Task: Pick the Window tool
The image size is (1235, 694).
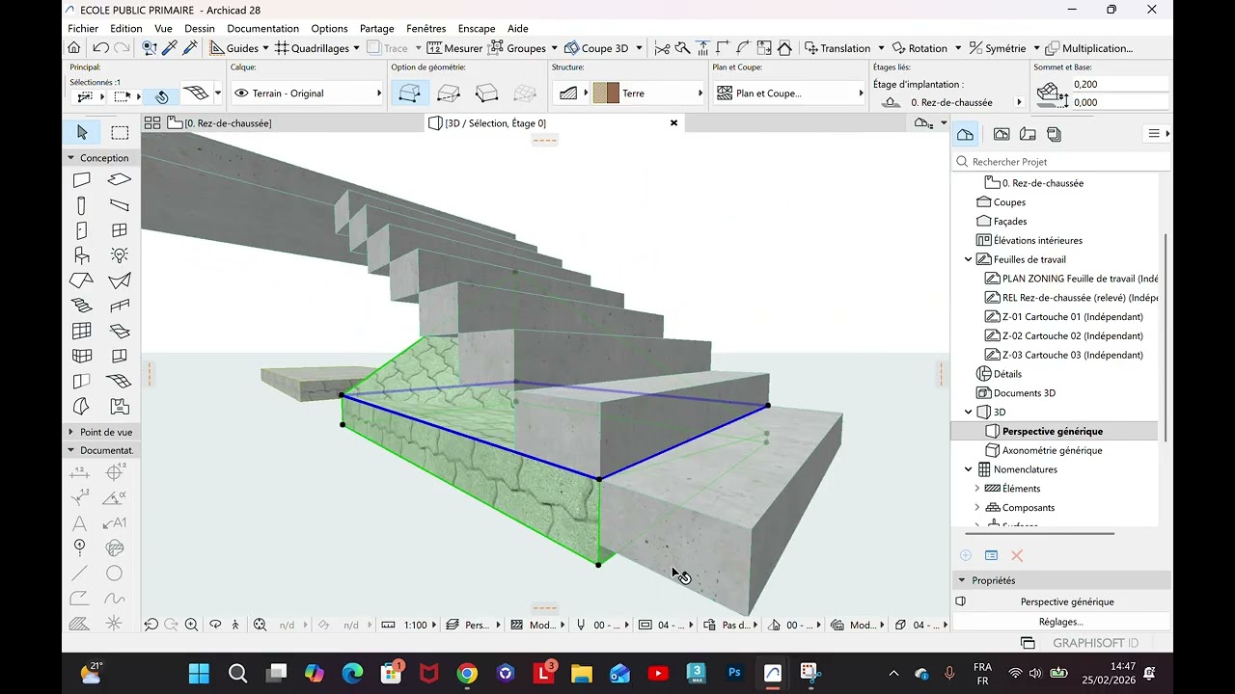Action: pyautogui.click(x=120, y=230)
